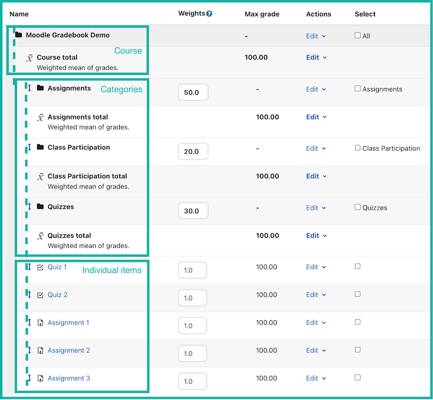433x400 pixels.
Task: Click the Assignments category folder icon
Action: coord(40,88)
